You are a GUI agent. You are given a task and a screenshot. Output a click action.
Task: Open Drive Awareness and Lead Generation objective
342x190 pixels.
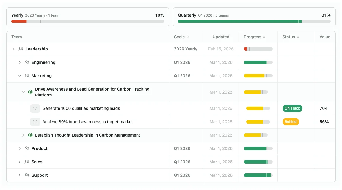click(92, 92)
